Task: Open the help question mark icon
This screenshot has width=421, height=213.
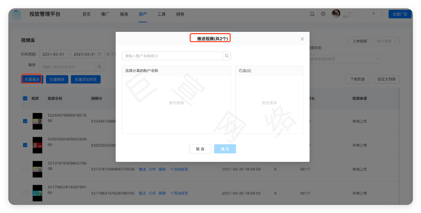Action: (x=323, y=14)
